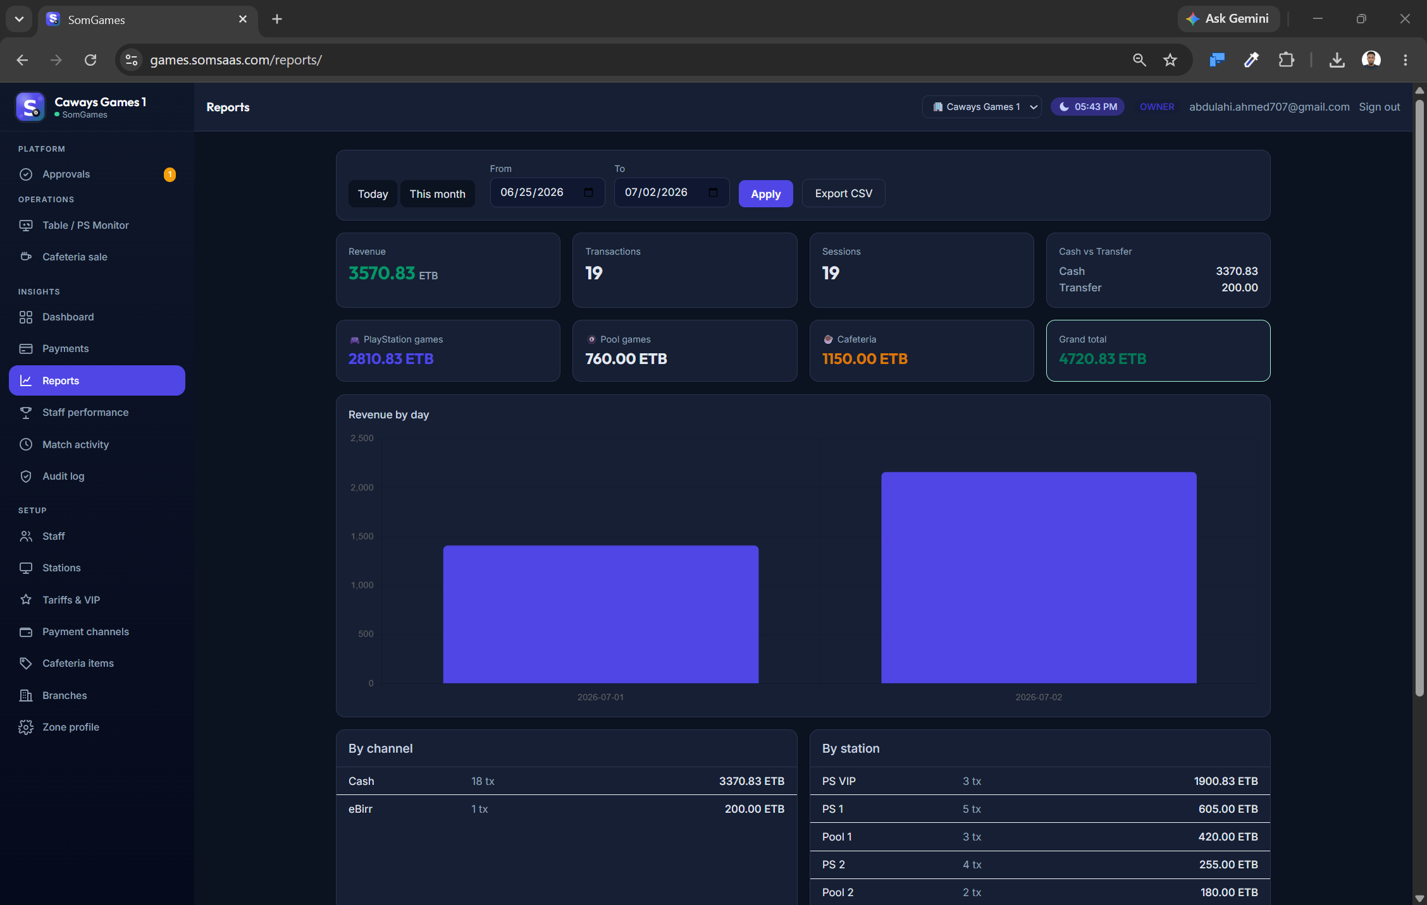Viewport: 1427px width, 905px height.
Task: Export the report as CSV
Action: coord(843,193)
